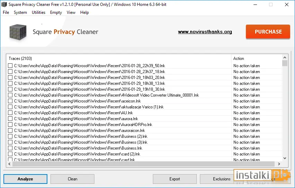Viewport: 295px width, 188px height.
Task: Open the Help menu
Action: pyautogui.click(x=84, y=12)
